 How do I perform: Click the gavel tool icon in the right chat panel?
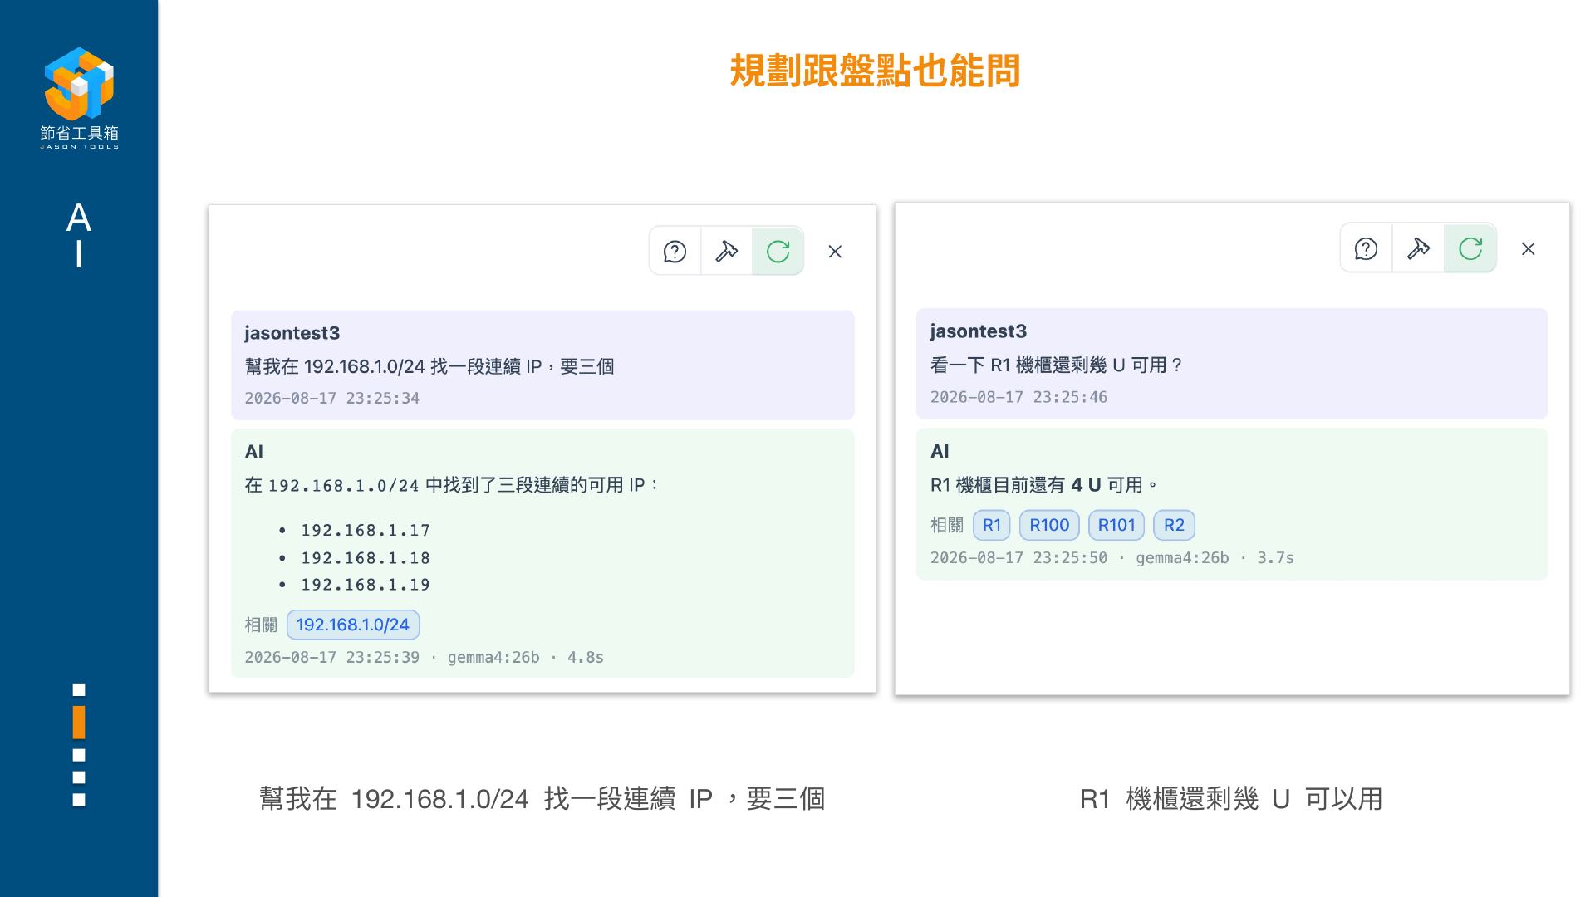tap(1418, 248)
